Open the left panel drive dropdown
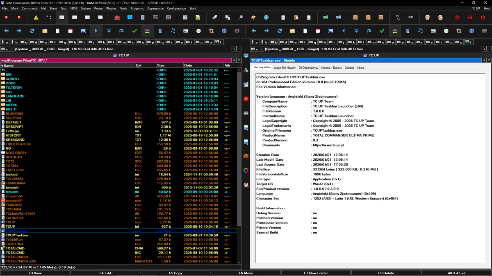Screen dimensions: 492x276 point(7,49)
